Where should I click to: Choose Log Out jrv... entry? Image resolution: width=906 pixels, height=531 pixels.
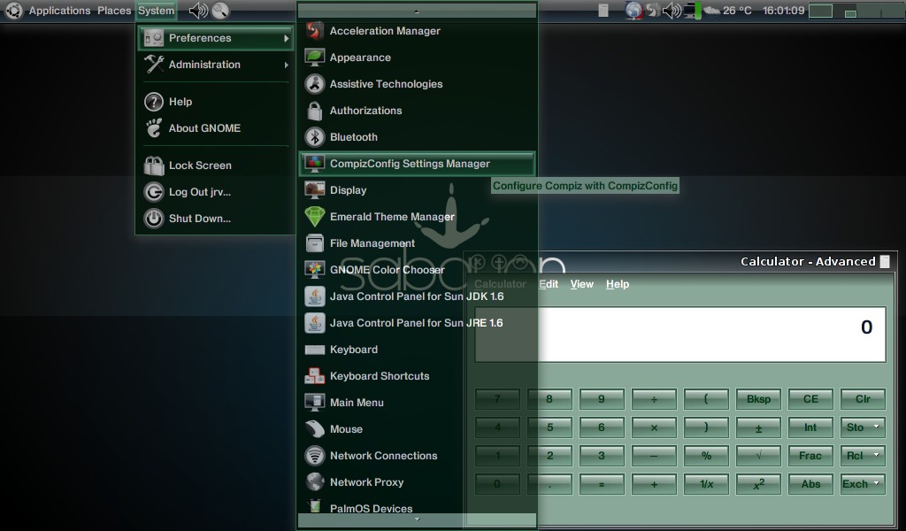(216, 192)
